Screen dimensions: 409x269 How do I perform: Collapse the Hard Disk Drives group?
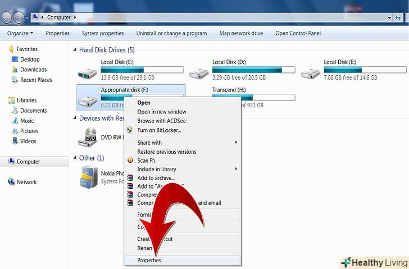point(75,49)
